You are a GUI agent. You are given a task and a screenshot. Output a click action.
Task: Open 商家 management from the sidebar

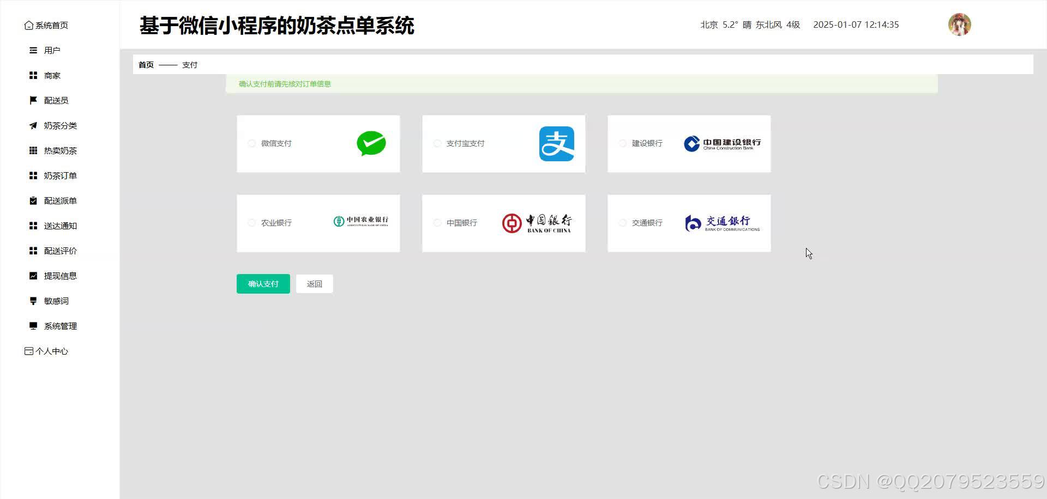pyautogui.click(x=52, y=75)
